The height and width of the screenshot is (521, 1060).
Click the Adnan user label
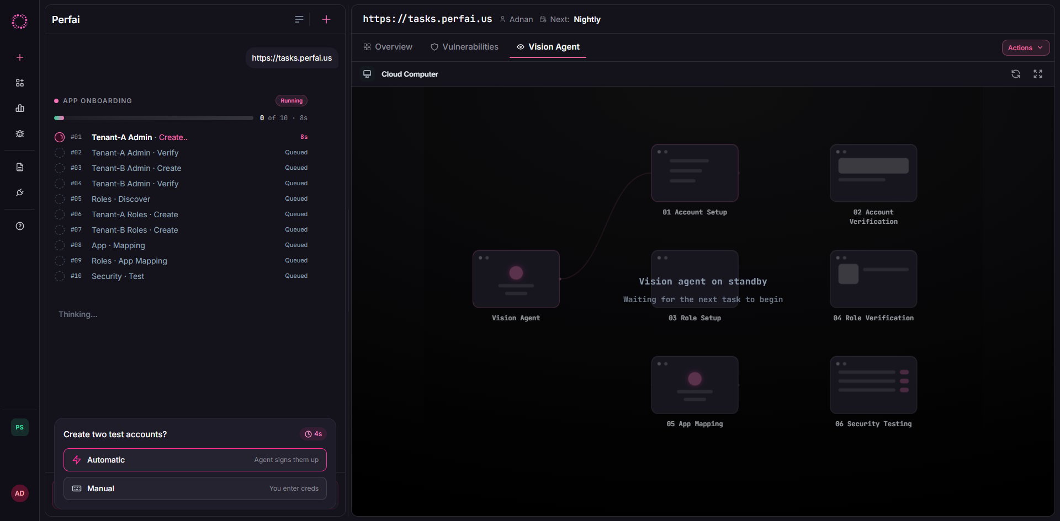[516, 19]
